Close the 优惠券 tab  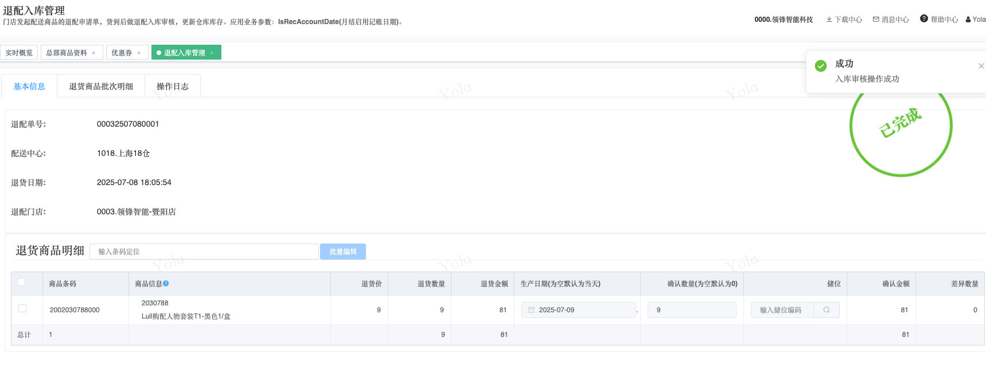coord(139,53)
